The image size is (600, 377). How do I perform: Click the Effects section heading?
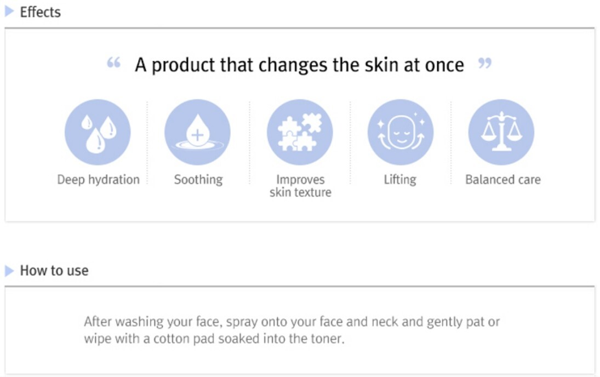pyautogui.click(x=40, y=12)
